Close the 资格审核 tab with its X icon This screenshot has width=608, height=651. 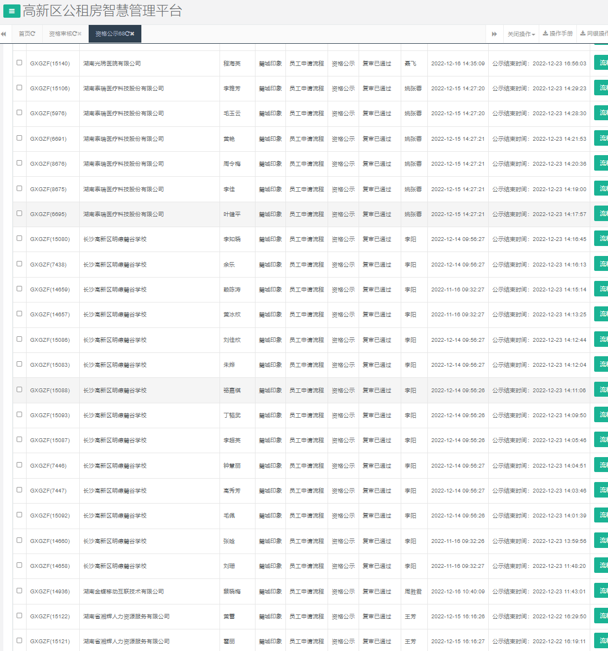point(79,34)
